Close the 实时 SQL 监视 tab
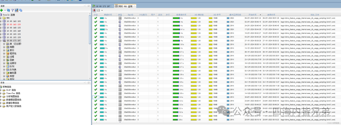The height and width of the screenshot is (125, 341). (x=135, y=6)
